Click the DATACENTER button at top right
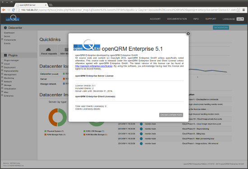 (x=221, y=27)
